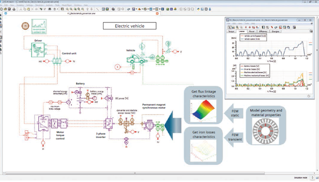Switch to the Power tab in plot window
This screenshot has height=182, width=319.
tap(251, 31)
